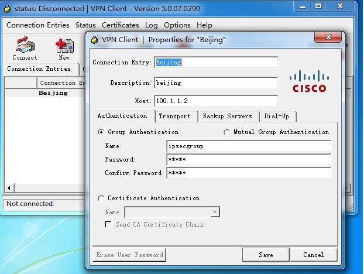Click the left scroll arrow in entries list
This screenshot has height=274, width=364.
coord(9,188)
